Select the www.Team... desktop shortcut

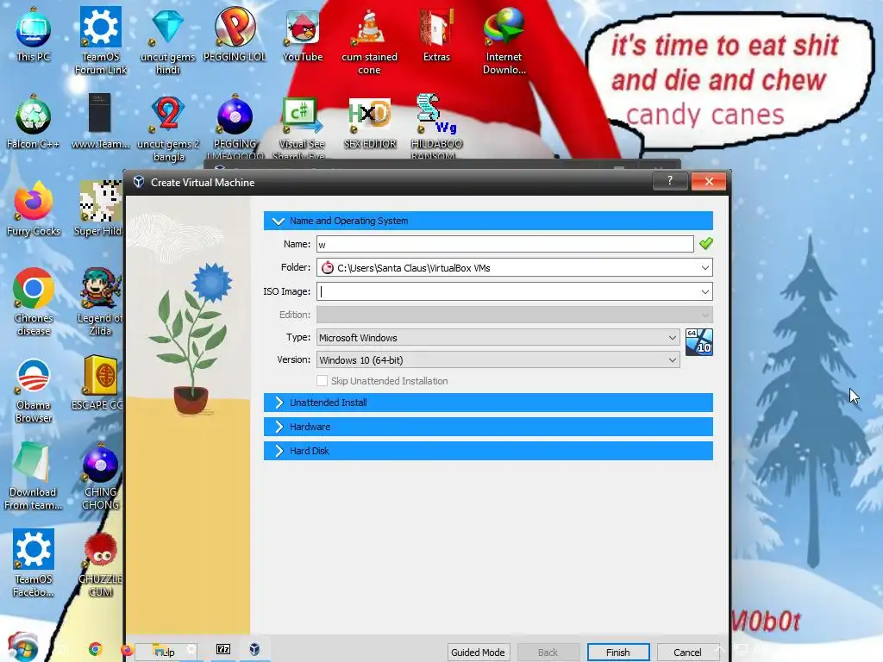click(x=100, y=121)
